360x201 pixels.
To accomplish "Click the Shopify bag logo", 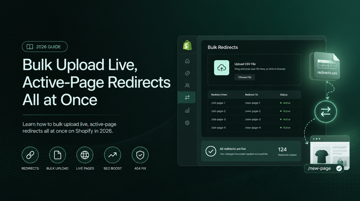I will pyautogui.click(x=187, y=45).
